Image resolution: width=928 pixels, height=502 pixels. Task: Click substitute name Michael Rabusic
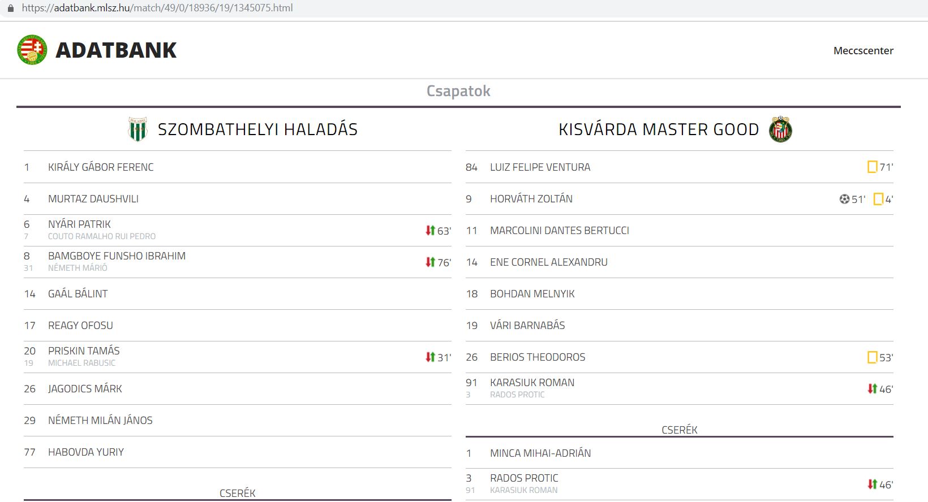tap(81, 363)
